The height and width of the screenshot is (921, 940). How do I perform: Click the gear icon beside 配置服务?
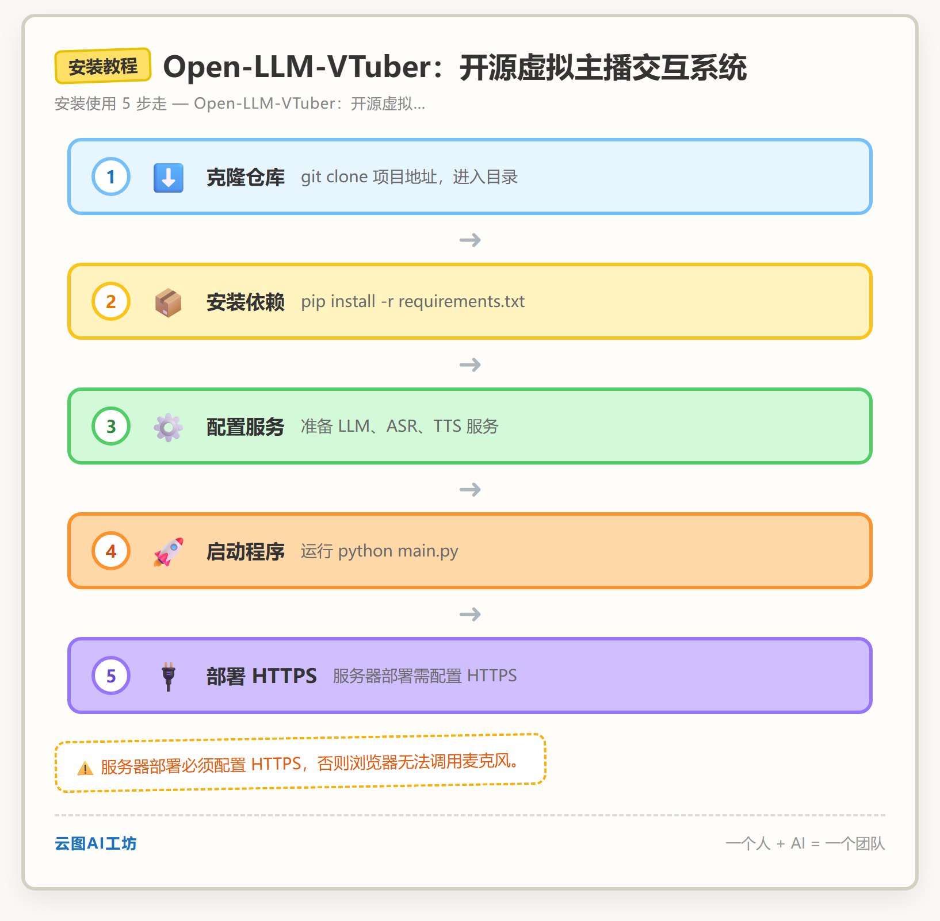[x=169, y=427]
